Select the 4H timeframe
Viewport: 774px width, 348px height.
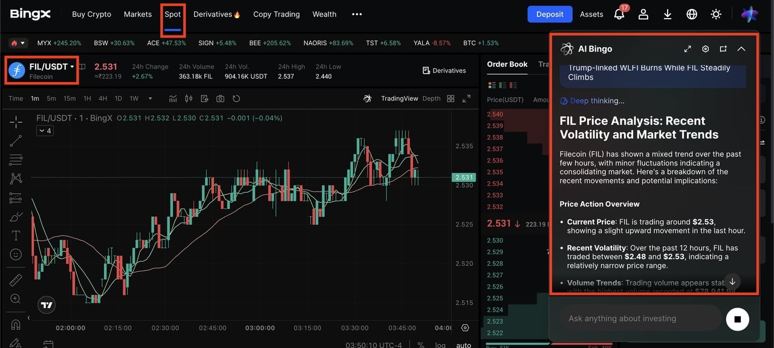pos(103,98)
